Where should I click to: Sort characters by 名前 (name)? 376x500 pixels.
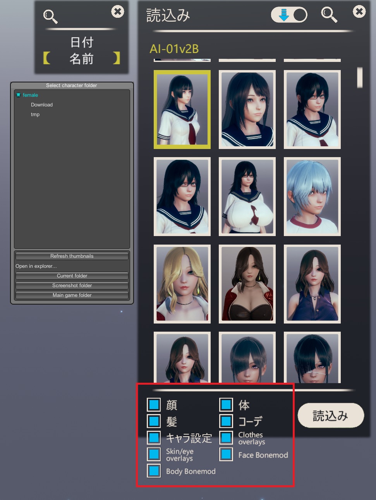[x=82, y=59]
